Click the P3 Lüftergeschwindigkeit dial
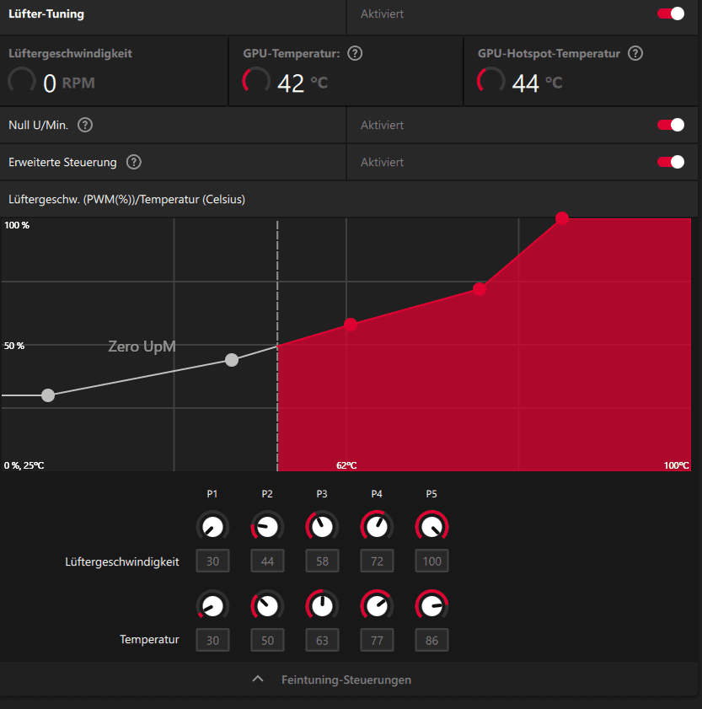The width and height of the screenshot is (702, 709). [322, 527]
